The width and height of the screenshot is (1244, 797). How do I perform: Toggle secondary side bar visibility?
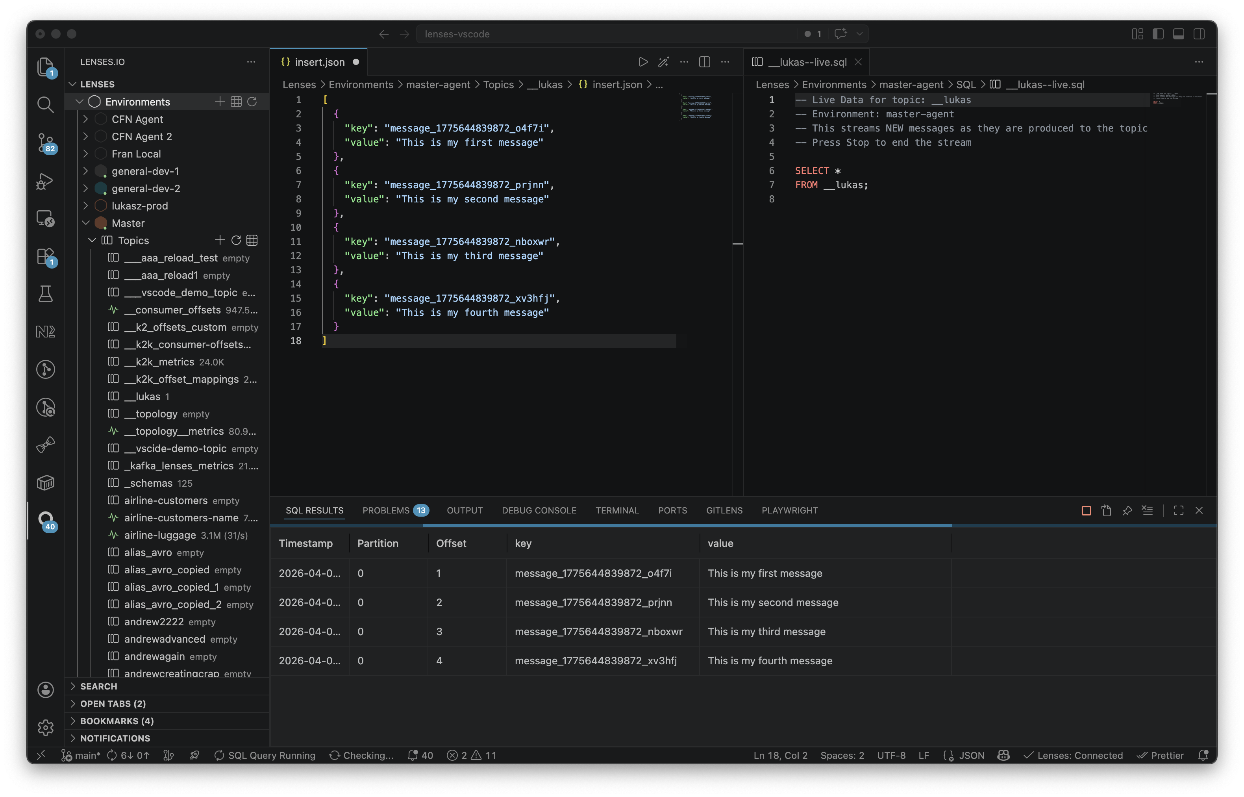[1199, 34]
